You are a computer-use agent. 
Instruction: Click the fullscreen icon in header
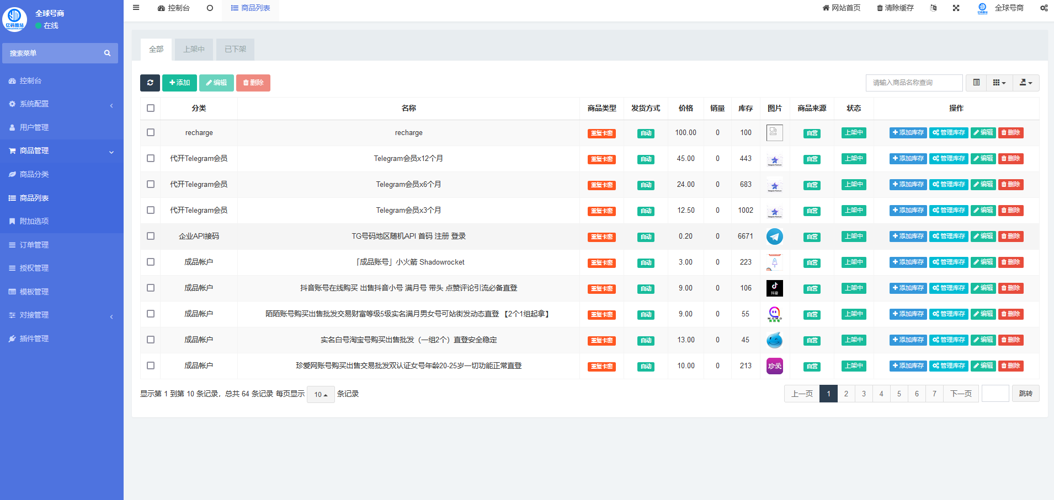956,8
